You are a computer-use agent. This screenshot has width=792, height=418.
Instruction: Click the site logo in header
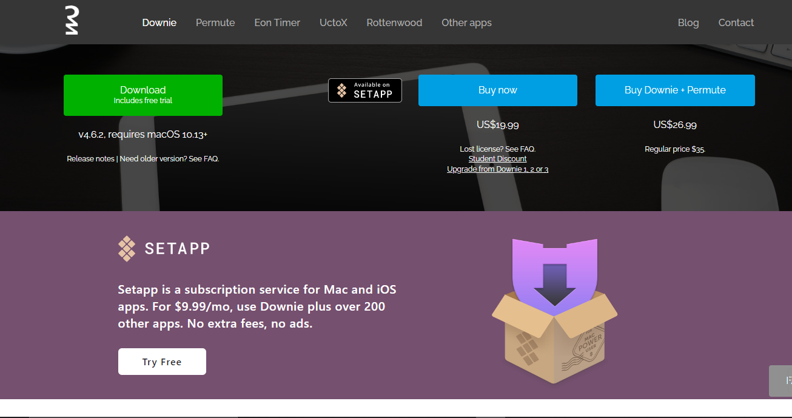pyautogui.click(x=72, y=20)
